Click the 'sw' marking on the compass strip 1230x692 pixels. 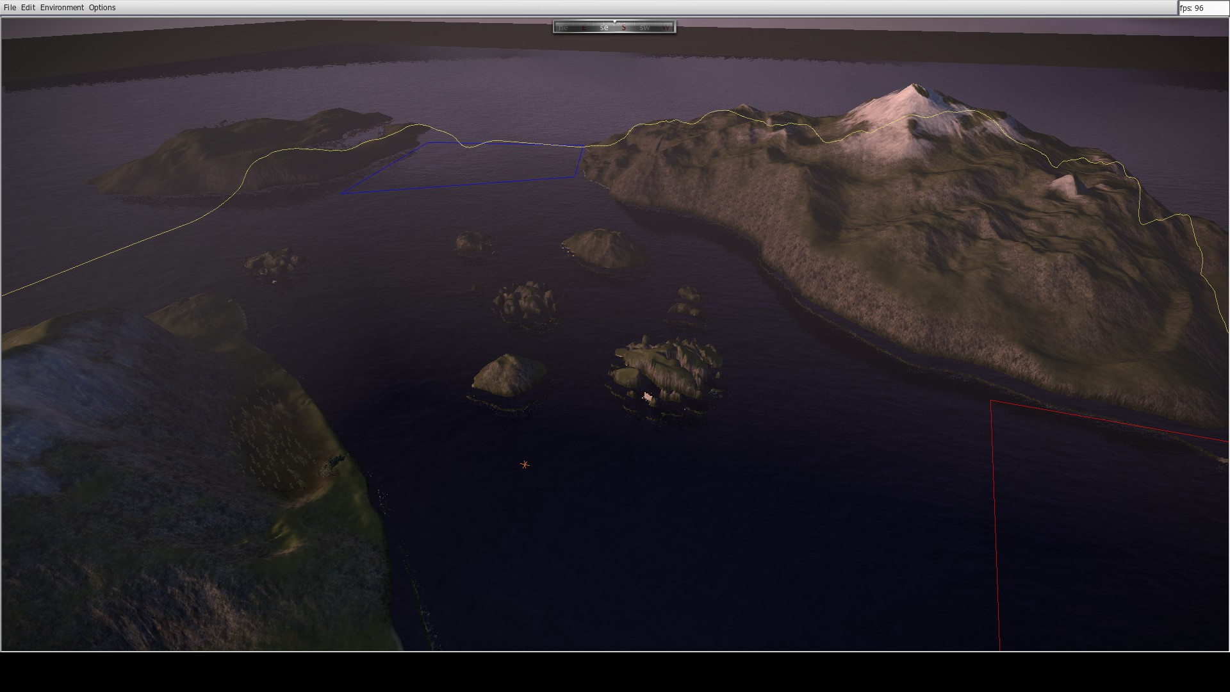[644, 28]
